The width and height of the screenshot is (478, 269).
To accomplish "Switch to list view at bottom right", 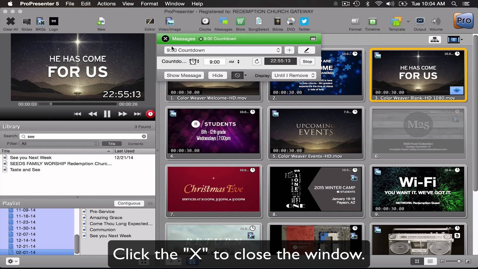I will pos(430,261).
